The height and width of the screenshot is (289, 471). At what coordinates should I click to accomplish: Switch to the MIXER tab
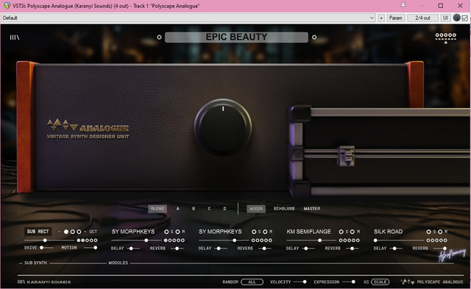(x=256, y=209)
